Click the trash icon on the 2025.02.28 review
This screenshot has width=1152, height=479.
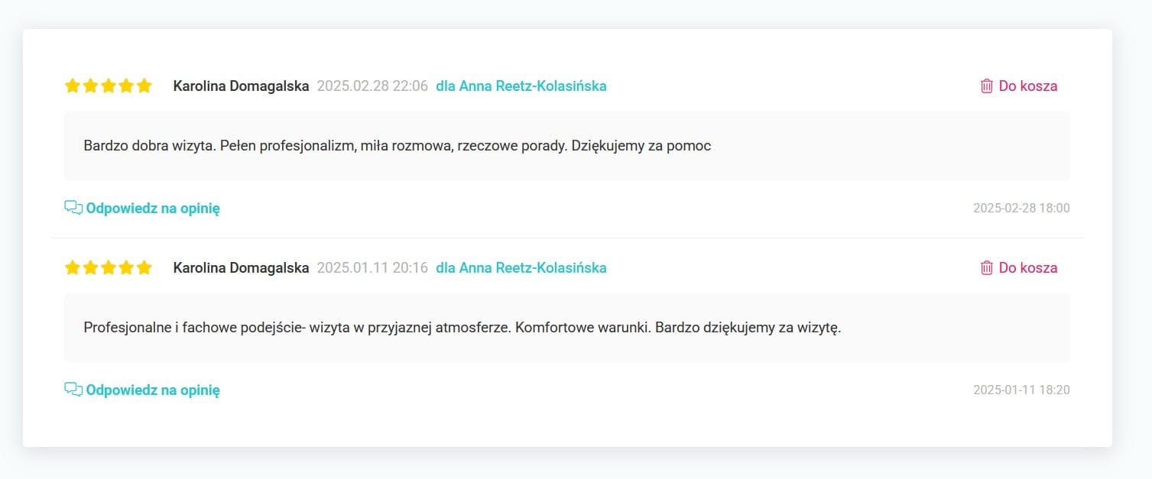[987, 86]
